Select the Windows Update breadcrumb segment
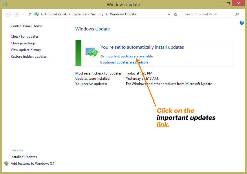 point(123,14)
